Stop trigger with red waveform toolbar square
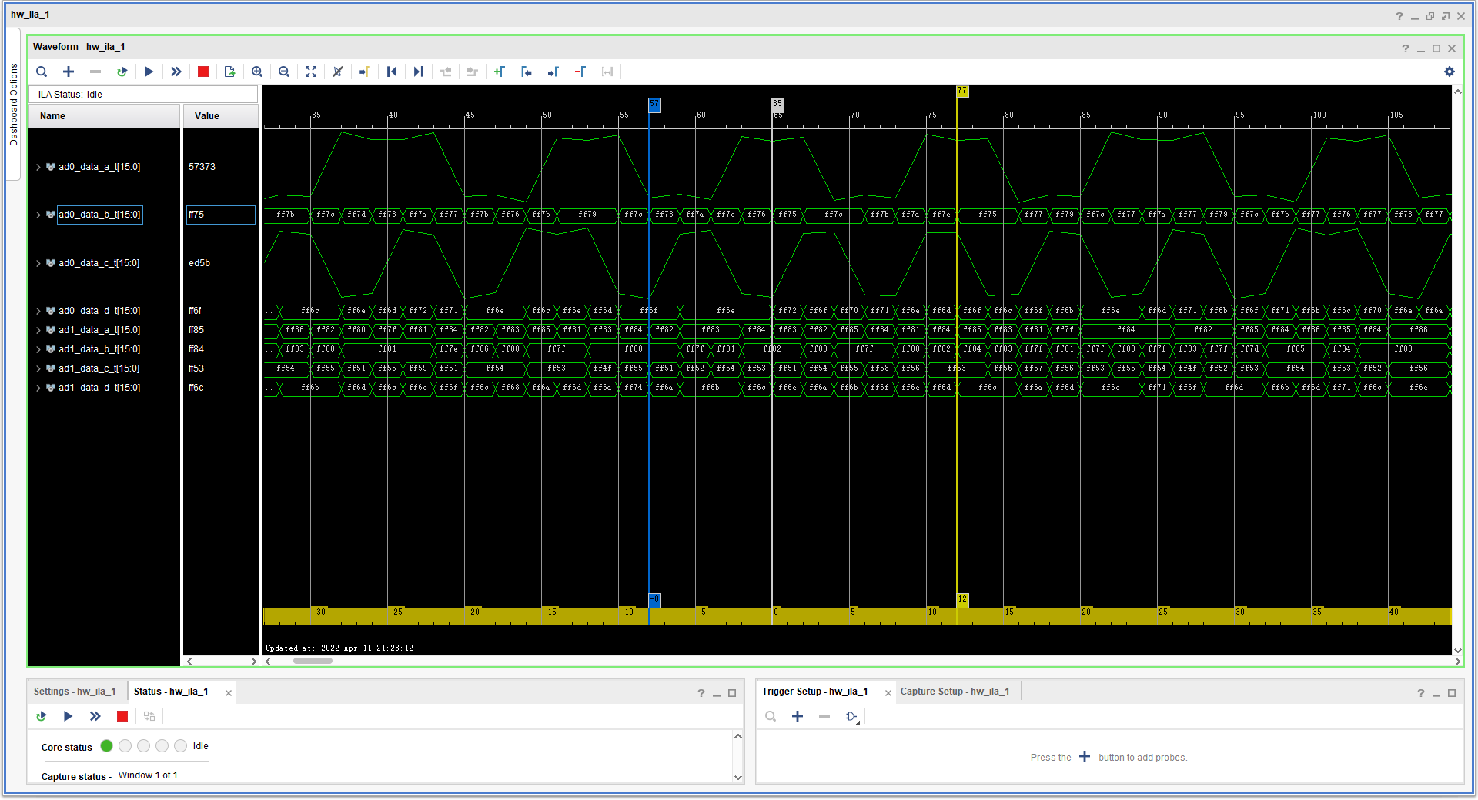 [x=203, y=72]
